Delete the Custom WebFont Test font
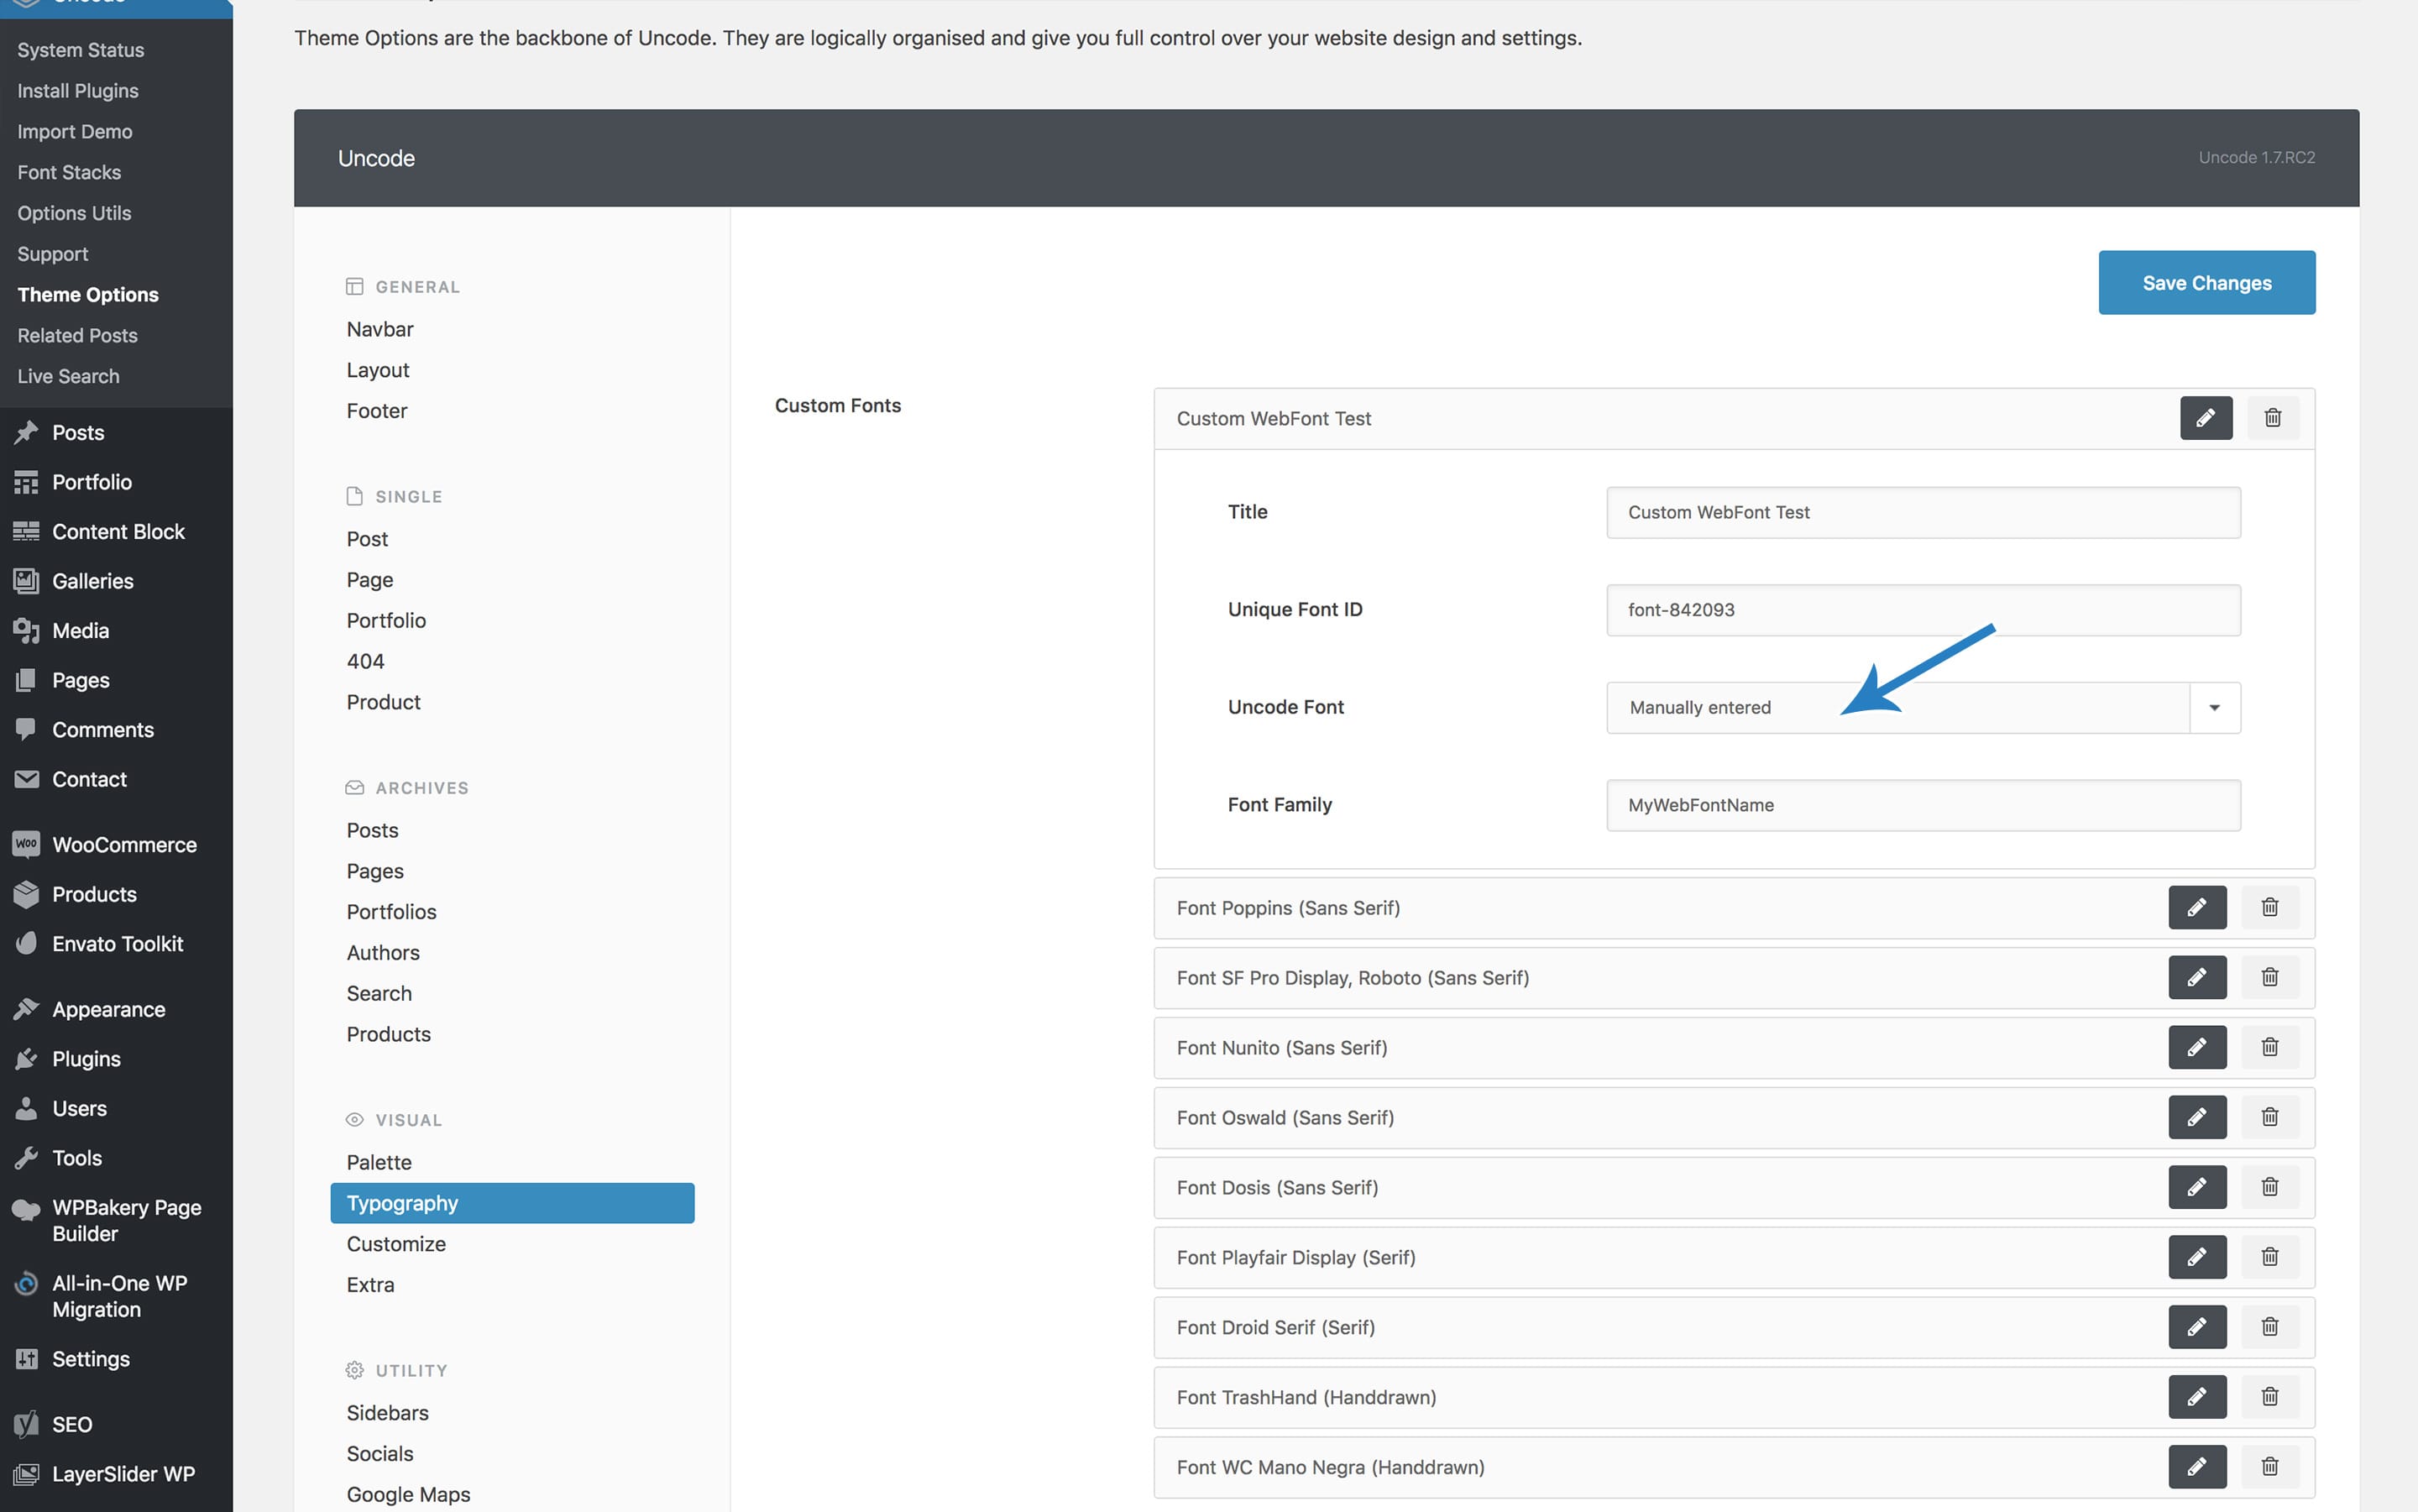The image size is (2418, 1512). pyautogui.click(x=2272, y=418)
